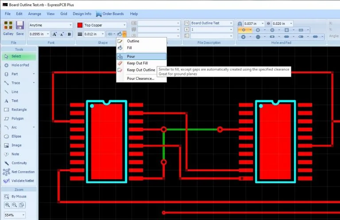Select the square pad style
The width and height of the screenshot is (340, 220).
coord(286,30)
